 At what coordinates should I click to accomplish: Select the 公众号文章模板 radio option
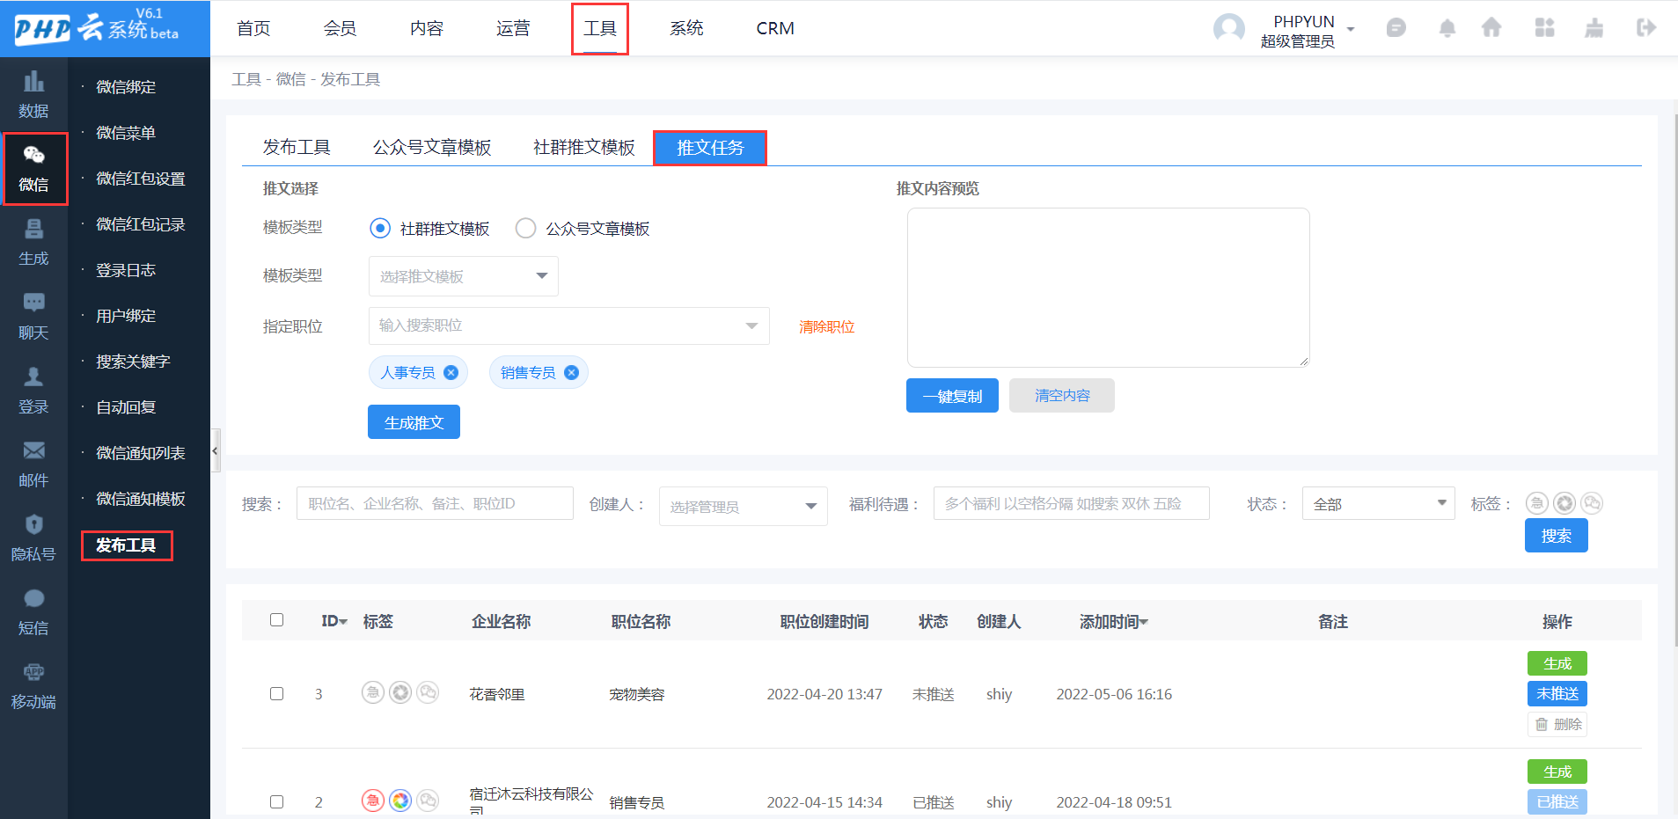point(525,229)
